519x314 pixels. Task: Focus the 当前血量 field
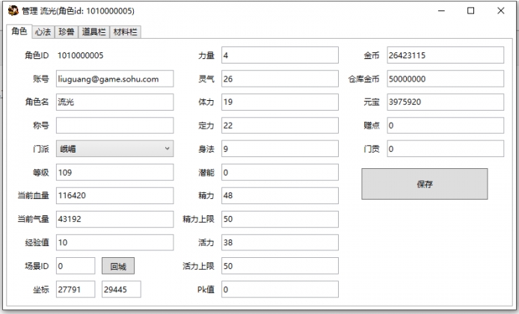pos(114,195)
